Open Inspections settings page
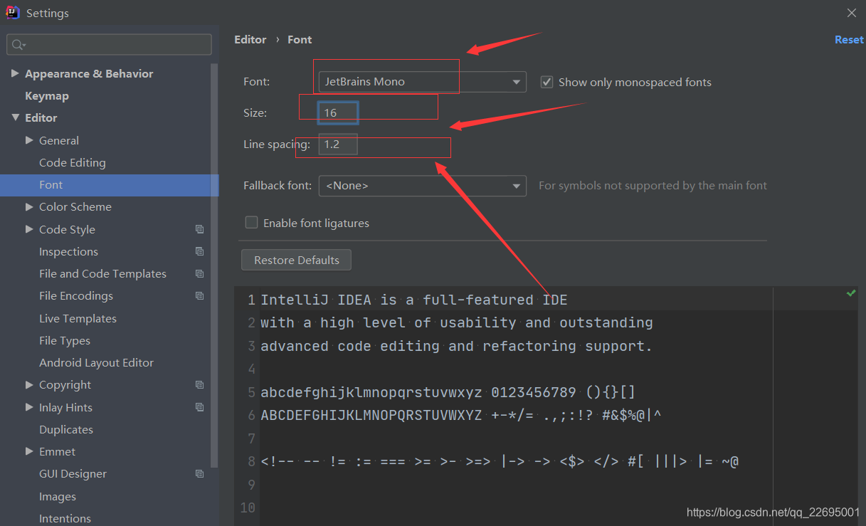The image size is (866, 526). 68,251
